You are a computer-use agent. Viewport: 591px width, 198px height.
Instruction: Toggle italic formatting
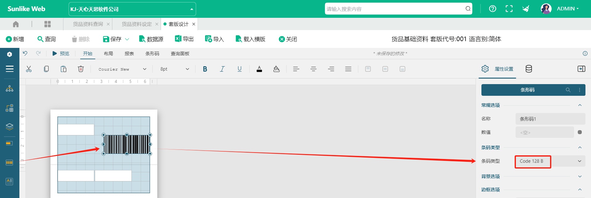(222, 69)
